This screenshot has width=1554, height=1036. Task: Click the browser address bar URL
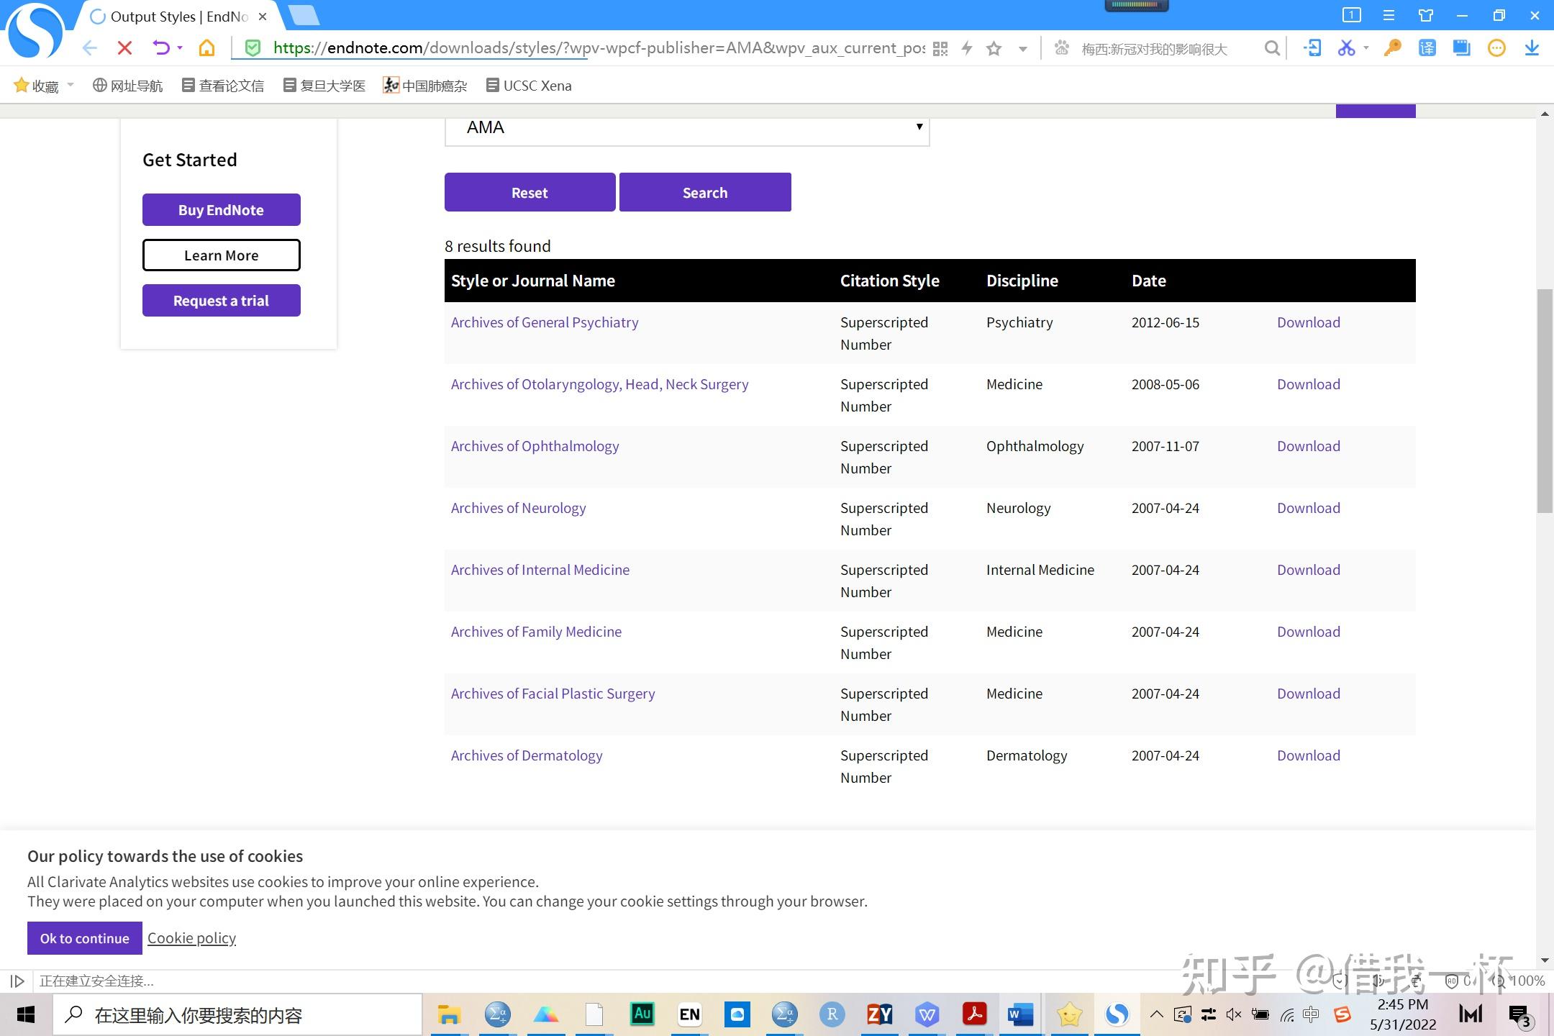click(599, 48)
